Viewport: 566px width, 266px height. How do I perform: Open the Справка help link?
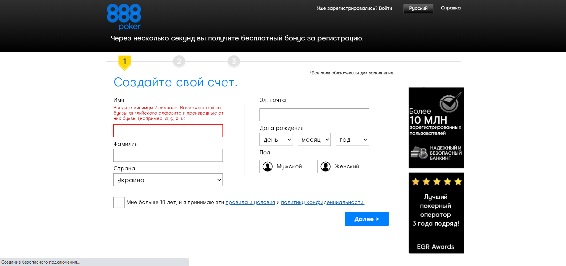(x=451, y=8)
